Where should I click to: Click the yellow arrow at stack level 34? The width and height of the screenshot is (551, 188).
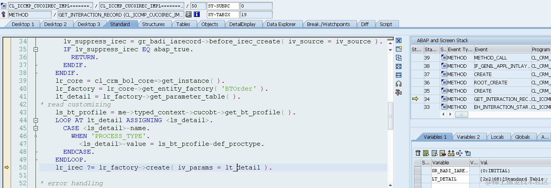415,99
